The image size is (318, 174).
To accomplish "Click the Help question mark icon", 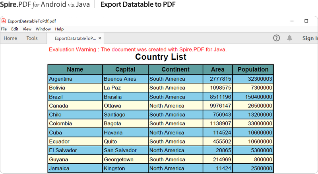I will point(277,38).
